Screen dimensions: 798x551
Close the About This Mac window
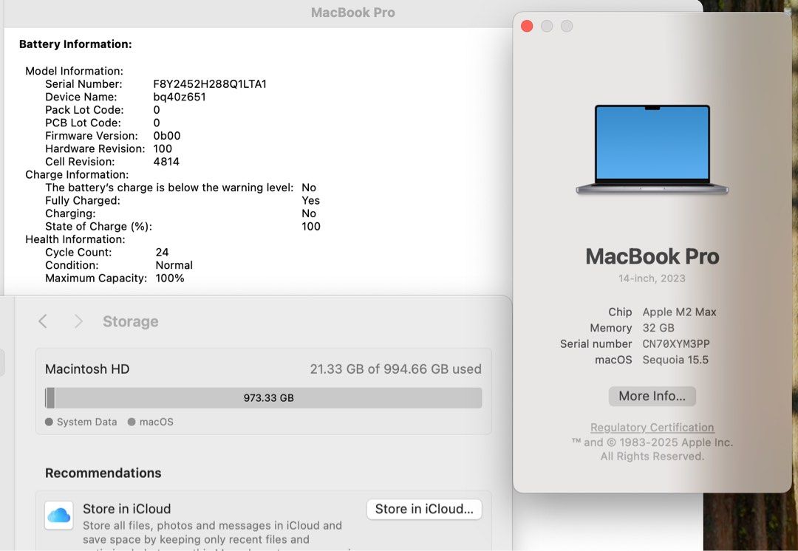coord(527,26)
